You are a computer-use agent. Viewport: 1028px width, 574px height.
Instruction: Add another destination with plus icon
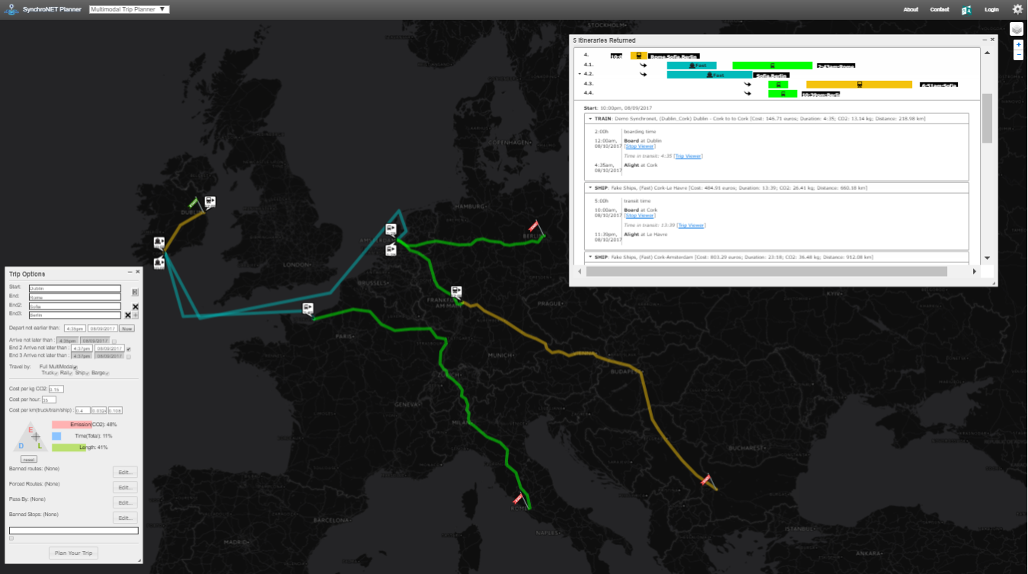coord(136,315)
